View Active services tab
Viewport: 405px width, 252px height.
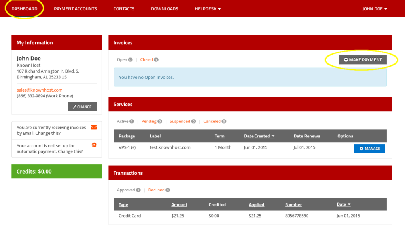[125, 121]
